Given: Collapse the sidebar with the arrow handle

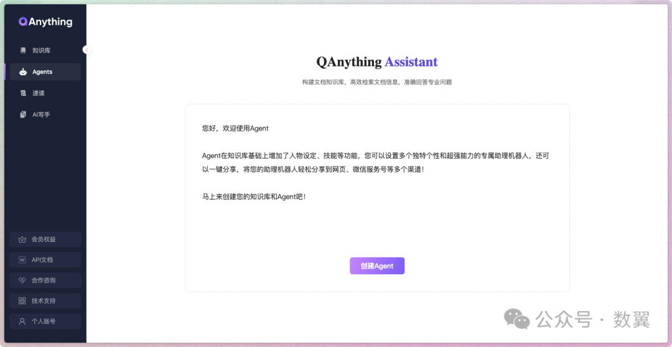Looking at the screenshot, I should tap(86, 50).
